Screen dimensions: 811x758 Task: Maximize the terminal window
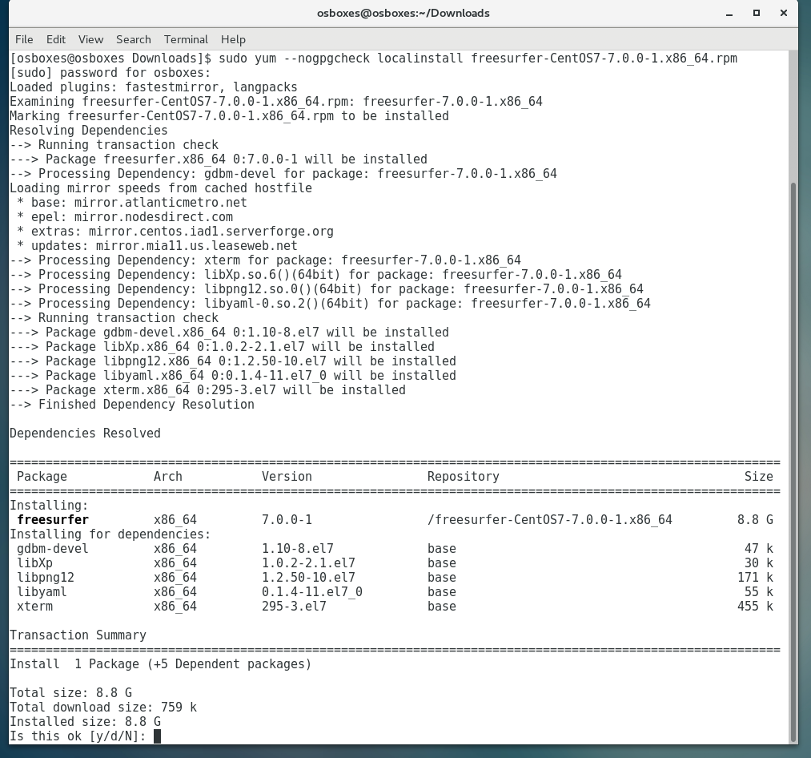pos(757,13)
